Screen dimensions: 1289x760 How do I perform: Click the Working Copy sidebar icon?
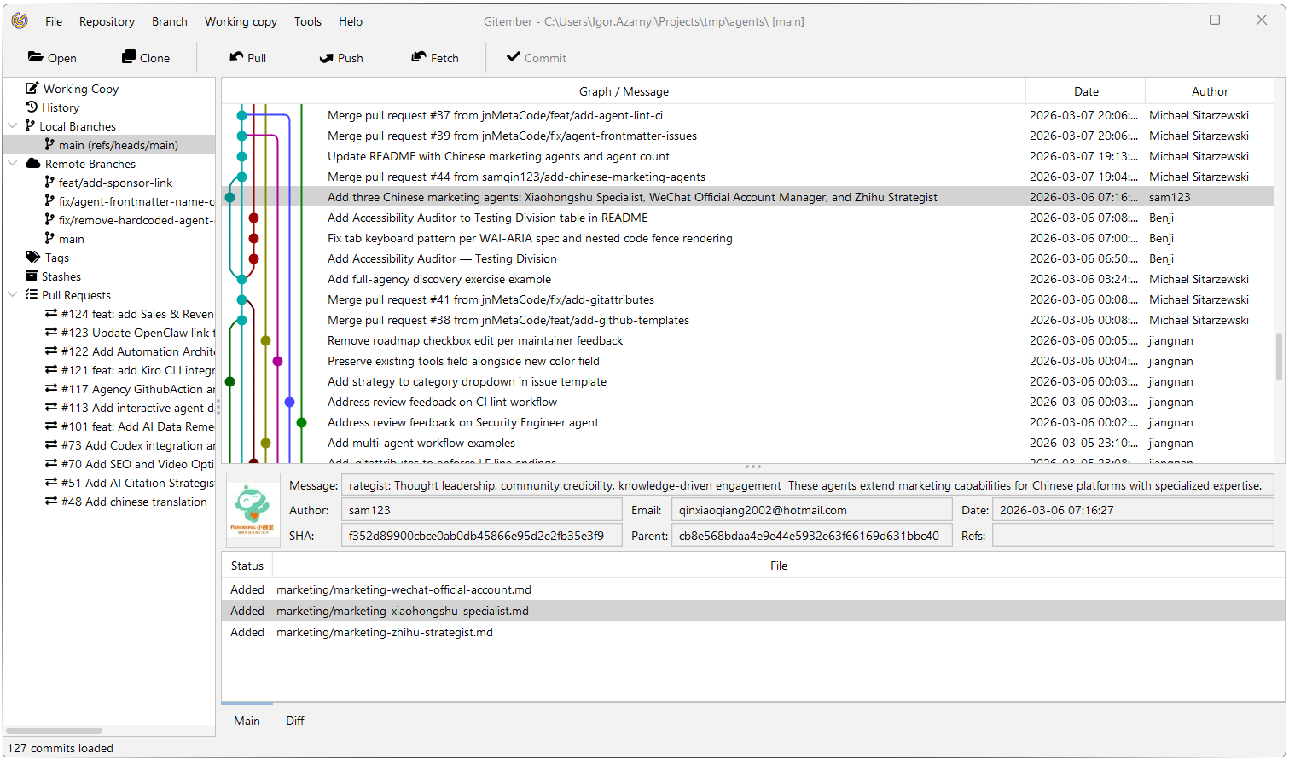30,88
